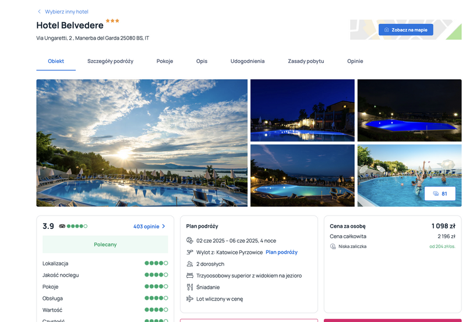View the 'Opinie' tab
Viewport: 466px width, 322px height.
(x=355, y=61)
